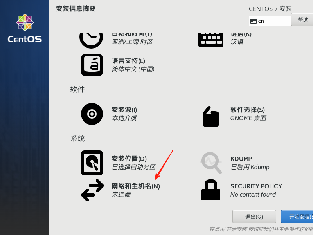Open the software selection package icon
Image resolution: width=313 pixels, height=235 pixels.
211,116
